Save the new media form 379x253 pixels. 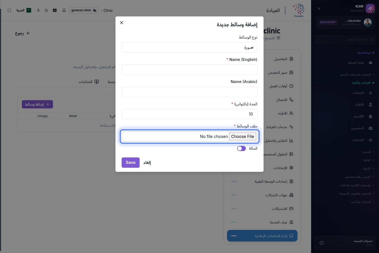pyautogui.click(x=131, y=163)
